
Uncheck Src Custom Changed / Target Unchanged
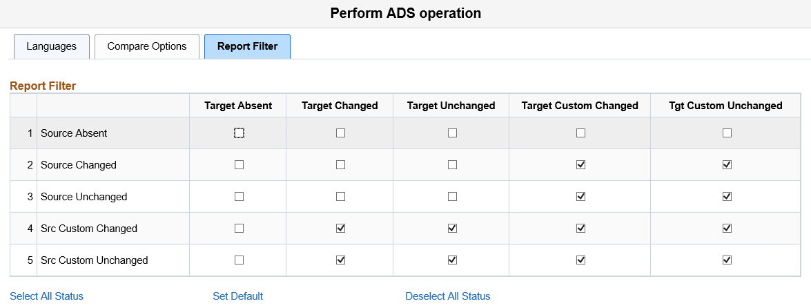(452, 229)
